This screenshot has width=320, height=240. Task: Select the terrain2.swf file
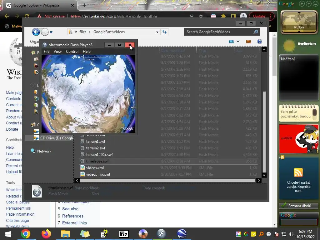[96, 148]
